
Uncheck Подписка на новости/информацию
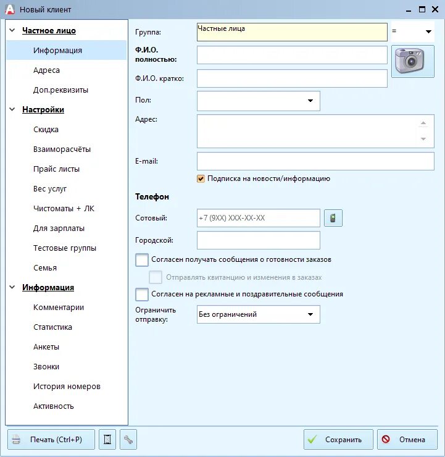(201, 178)
